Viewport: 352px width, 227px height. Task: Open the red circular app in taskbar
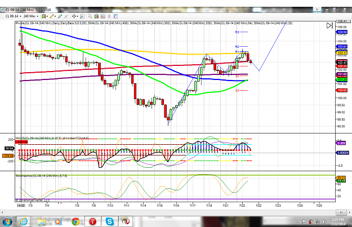[x=92, y=221]
